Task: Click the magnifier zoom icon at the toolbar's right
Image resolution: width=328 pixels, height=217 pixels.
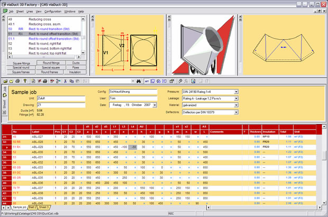Action: click(x=193, y=81)
